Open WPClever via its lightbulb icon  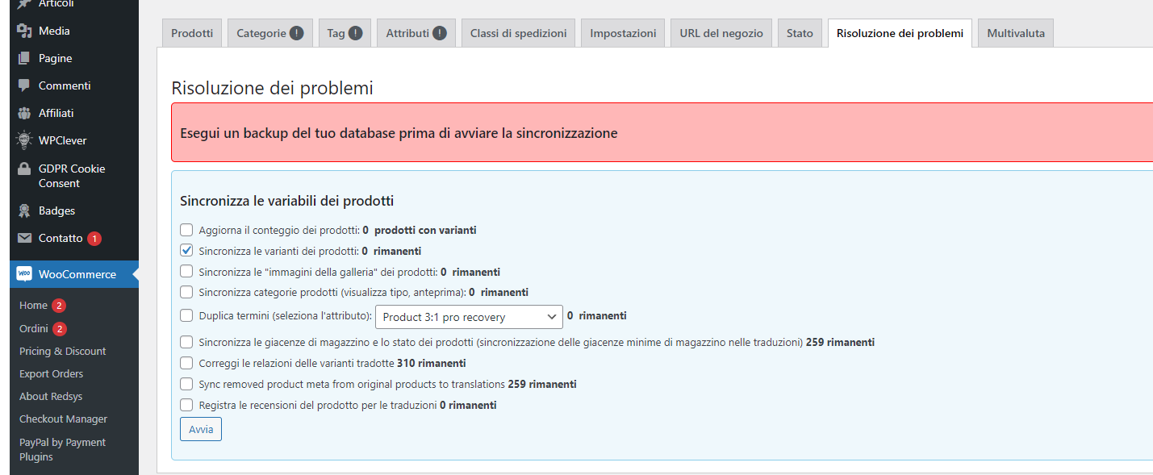click(x=24, y=140)
